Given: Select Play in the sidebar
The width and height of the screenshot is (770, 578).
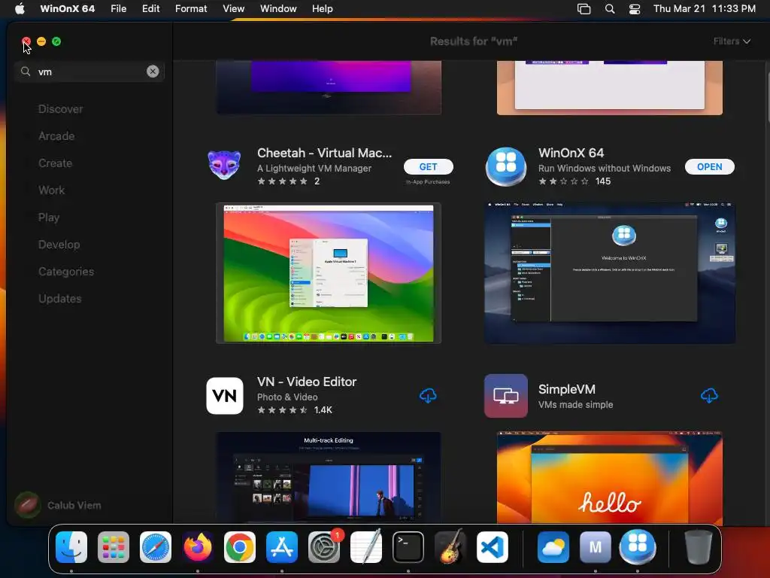Looking at the screenshot, I should 49,218.
